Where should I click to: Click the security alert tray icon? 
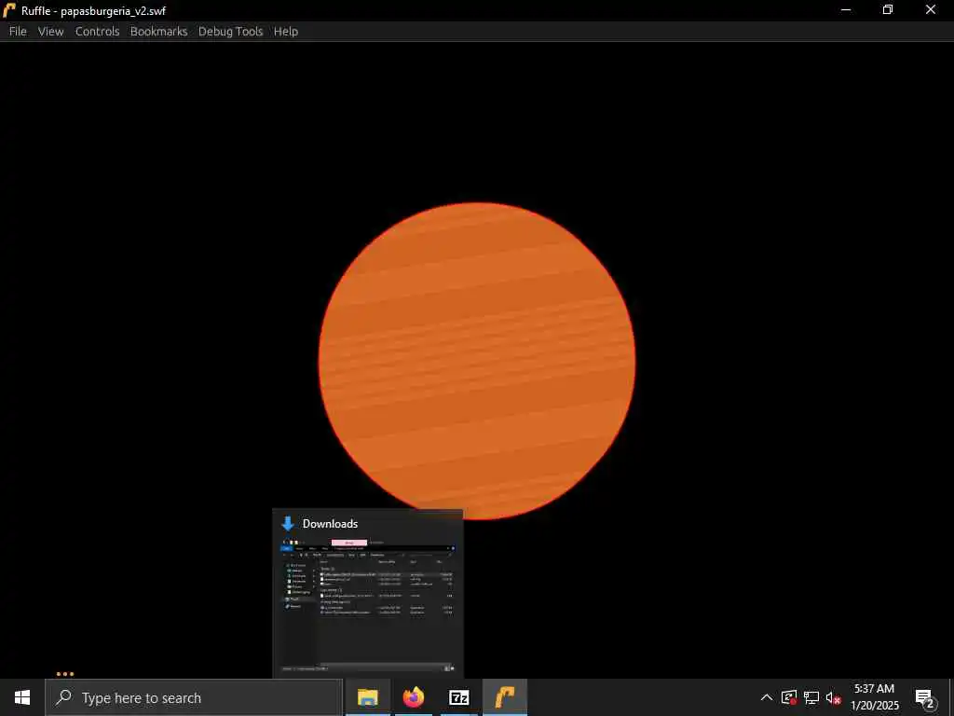(x=789, y=697)
